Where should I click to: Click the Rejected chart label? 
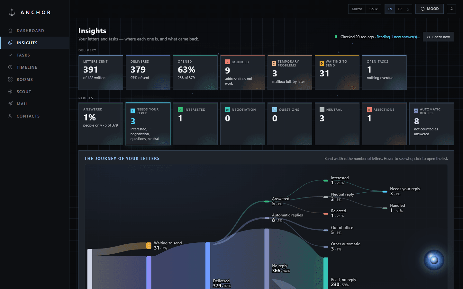[x=339, y=214]
